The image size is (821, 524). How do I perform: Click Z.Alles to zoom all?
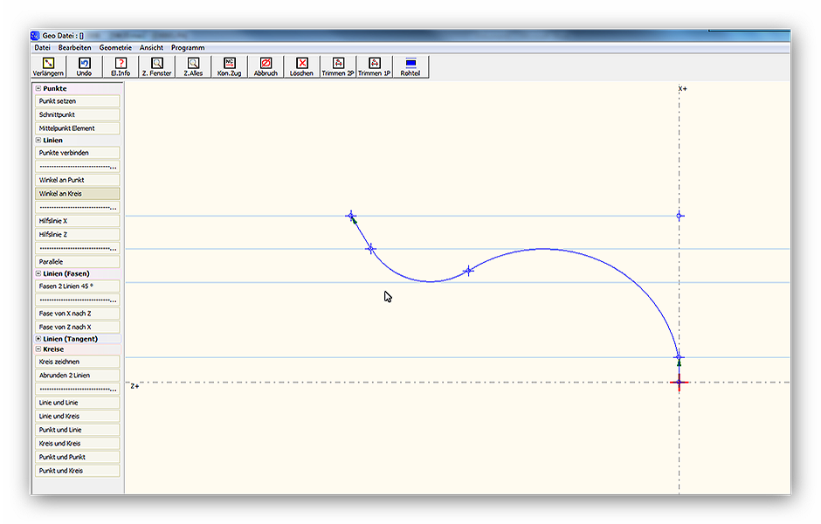[193, 64]
